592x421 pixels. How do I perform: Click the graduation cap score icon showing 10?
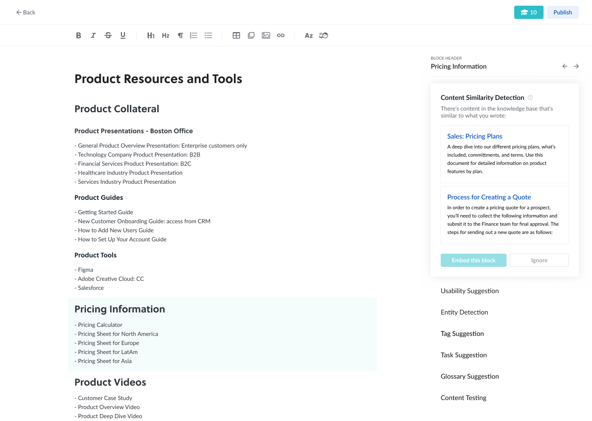529,12
